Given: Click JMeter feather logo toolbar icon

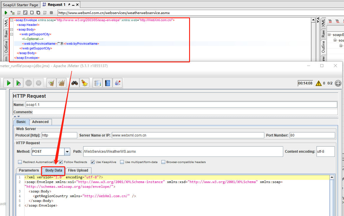Looking at the screenshot, I should tap(118, 83).
